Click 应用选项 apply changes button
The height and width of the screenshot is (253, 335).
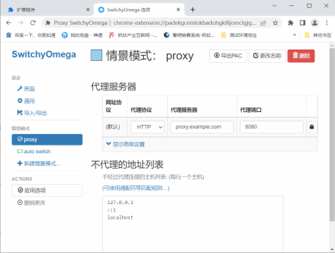click(x=47, y=190)
